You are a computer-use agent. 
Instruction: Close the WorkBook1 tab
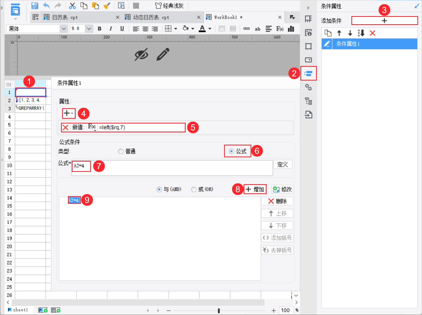tap(280, 17)
